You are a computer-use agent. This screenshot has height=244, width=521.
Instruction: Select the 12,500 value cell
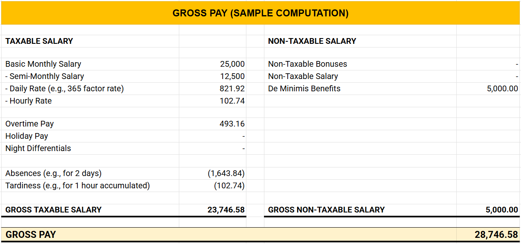pos(232,76)
